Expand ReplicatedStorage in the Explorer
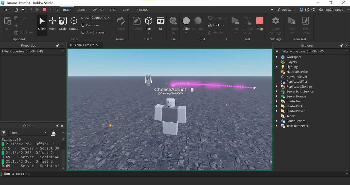Viewport: 350px width, 185px height. (277, 86)
